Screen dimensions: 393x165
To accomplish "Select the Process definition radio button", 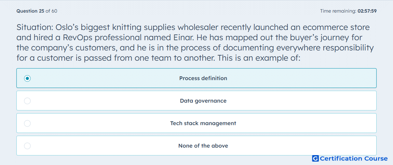I will click(x=27, y=78).
